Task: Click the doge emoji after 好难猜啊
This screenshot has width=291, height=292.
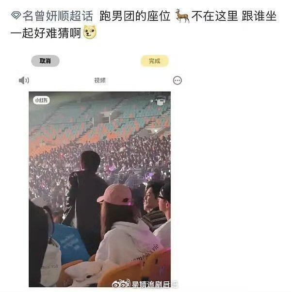Action: coord(90,32)
